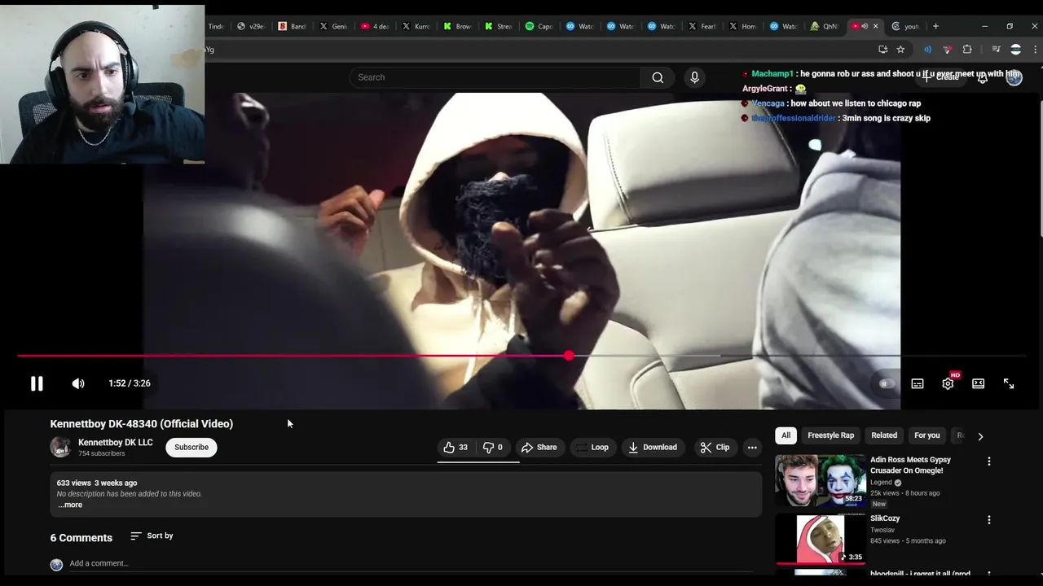Mute the tab via tab audio icon
The height and width of the screenshot is (586, 1043).
[x=865, y=26]
